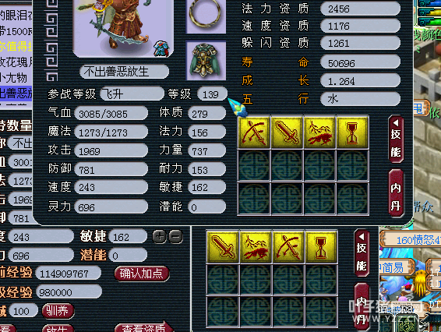Viewport: 441px width, 332px height.
Task: Click the small blue armor icon on pet portrait
Action: (161, 48)
